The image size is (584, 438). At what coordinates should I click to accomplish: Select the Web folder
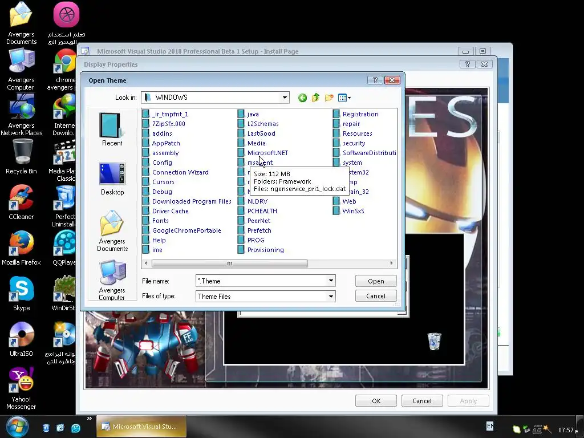(345, 201)
